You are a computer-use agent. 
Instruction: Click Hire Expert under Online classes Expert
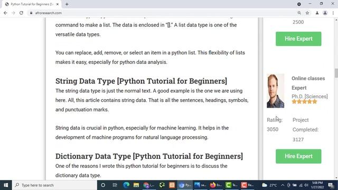tap(298, 156)
